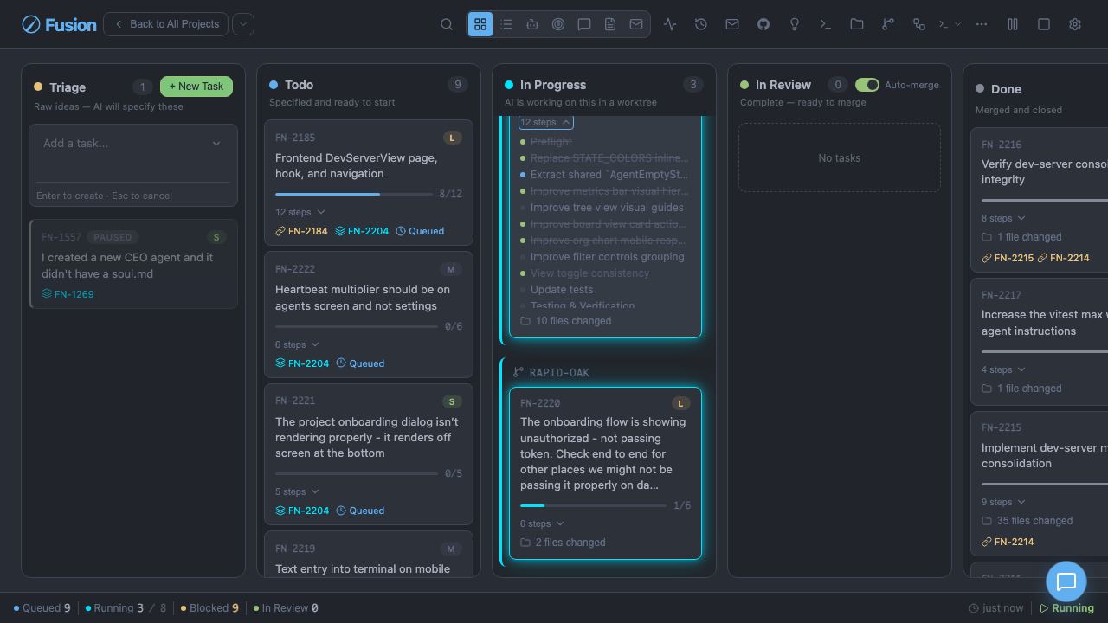Image resolution: width=1108 pixels, height=623 pixels.
Task: Open the target missions icon view
Action: 558,24
